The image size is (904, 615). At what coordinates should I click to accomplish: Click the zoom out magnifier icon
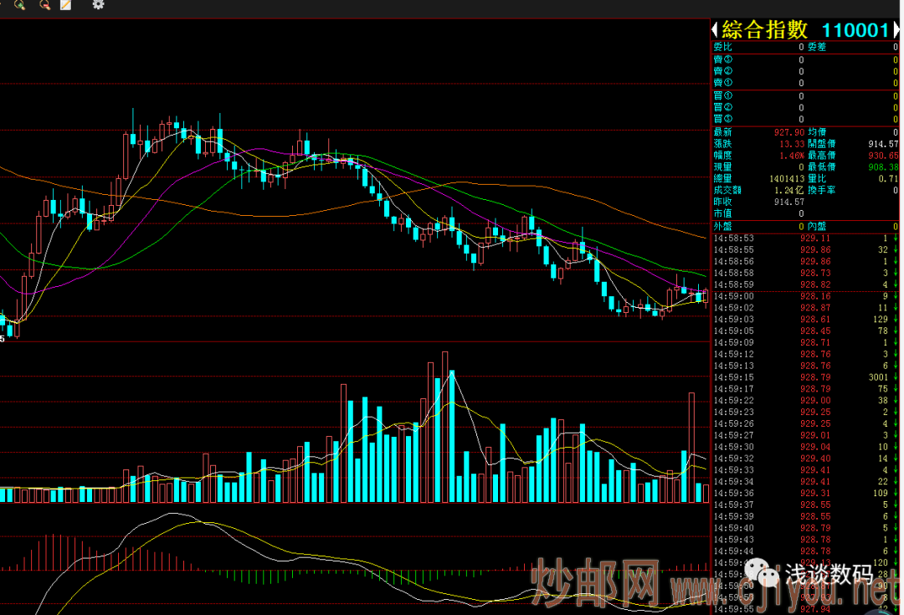pos(44,5)
